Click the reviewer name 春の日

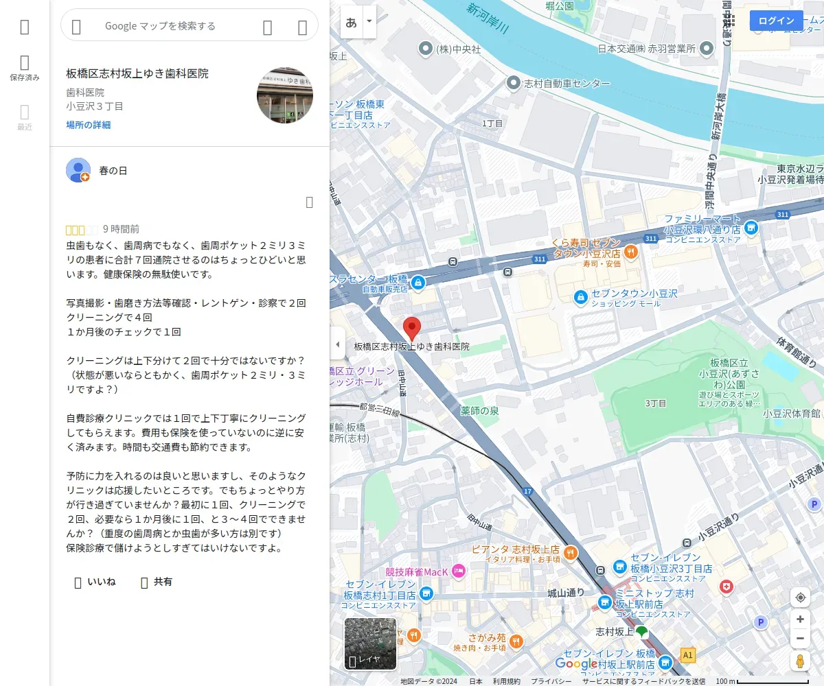coord(113,170)
